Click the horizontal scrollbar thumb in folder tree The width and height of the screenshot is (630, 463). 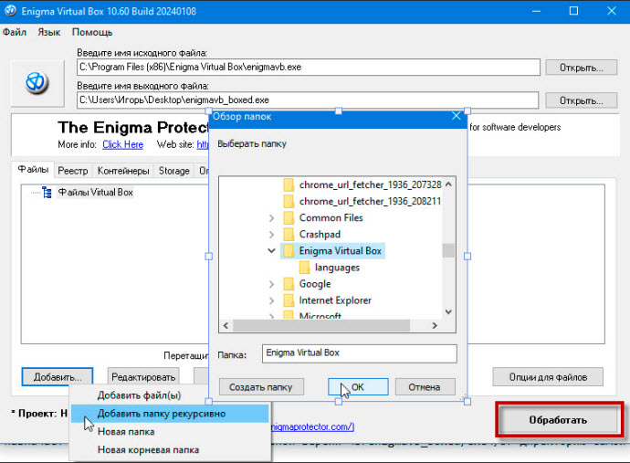tap(321, 325)
